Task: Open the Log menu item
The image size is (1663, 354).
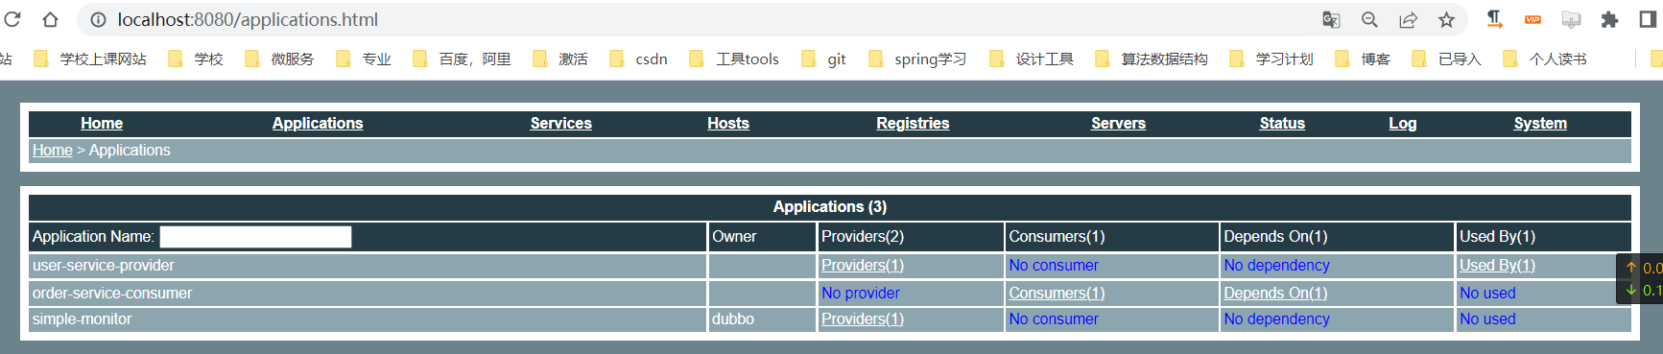Action: point(1403,123)
